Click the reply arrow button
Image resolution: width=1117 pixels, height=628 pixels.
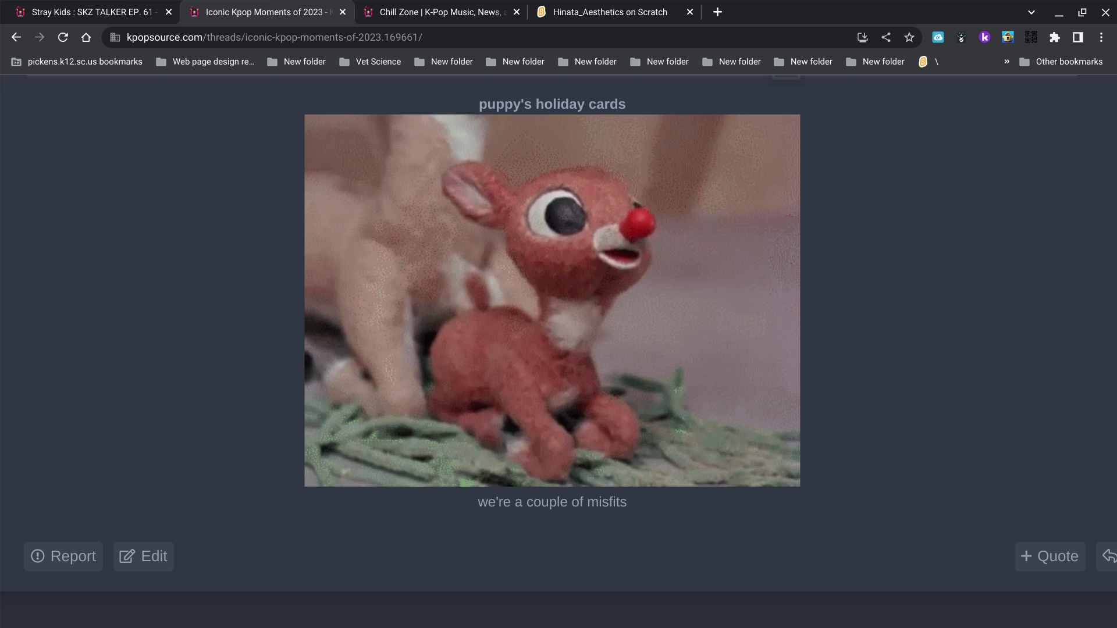tap(1108, 556)
